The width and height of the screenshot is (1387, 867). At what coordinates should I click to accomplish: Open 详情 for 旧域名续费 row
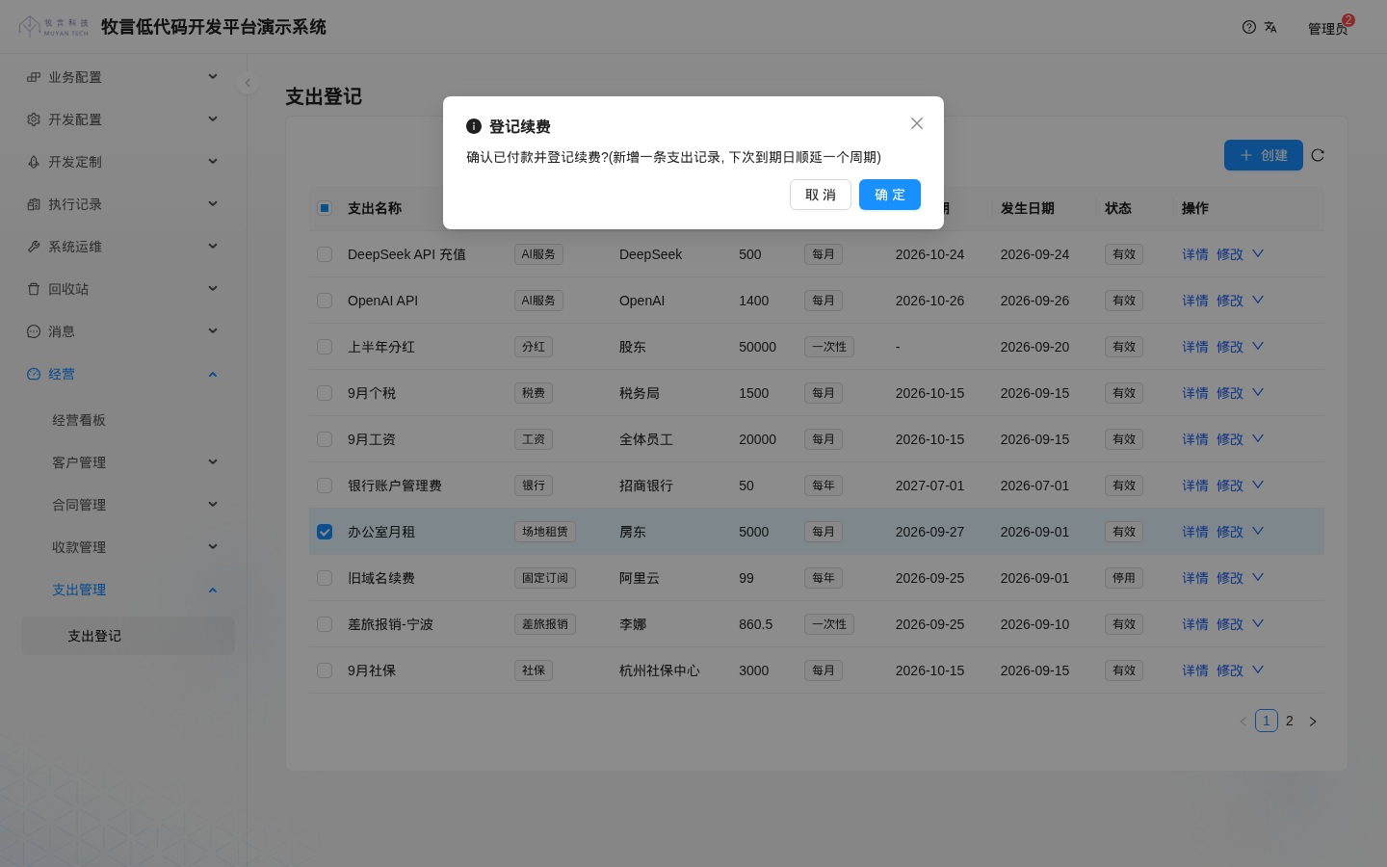pyautogui.click(x=1195, y=578)
